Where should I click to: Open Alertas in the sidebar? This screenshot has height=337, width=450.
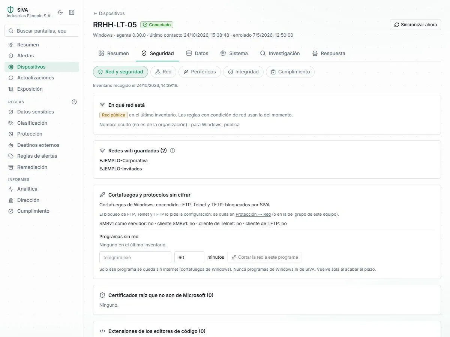(x=42, y=55)
